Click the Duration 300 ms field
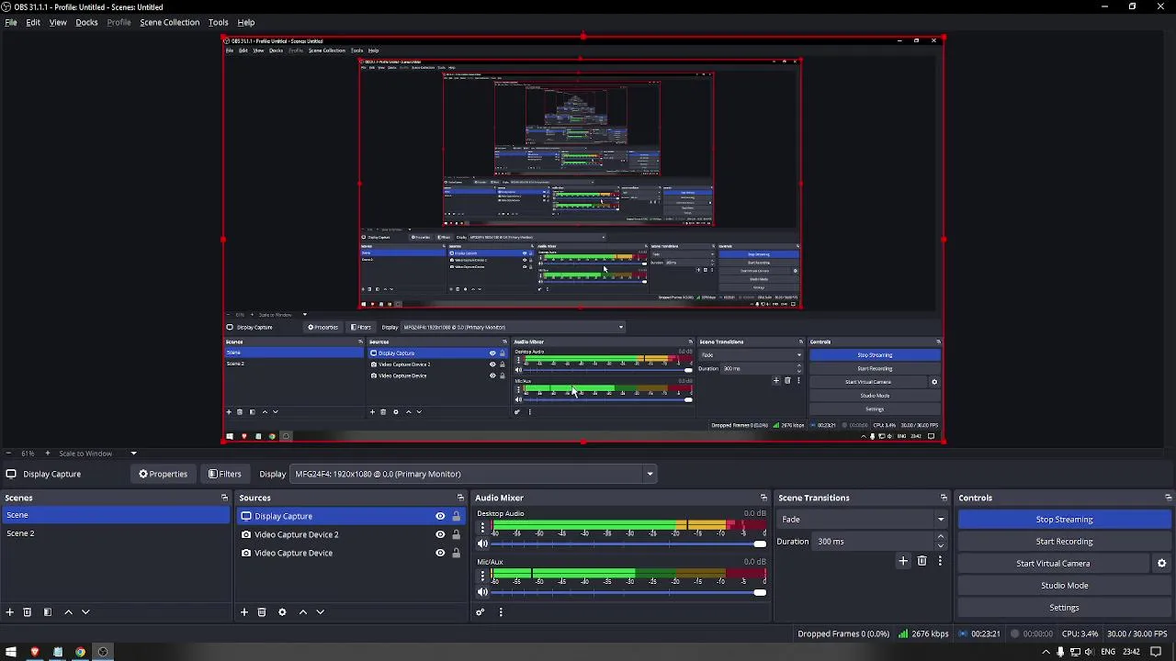 point(873,542)
